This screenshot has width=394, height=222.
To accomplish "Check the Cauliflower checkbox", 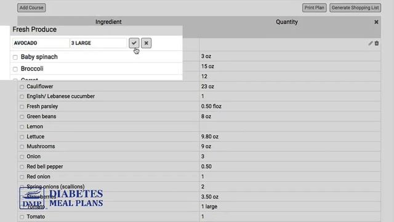I will [22, 87].
